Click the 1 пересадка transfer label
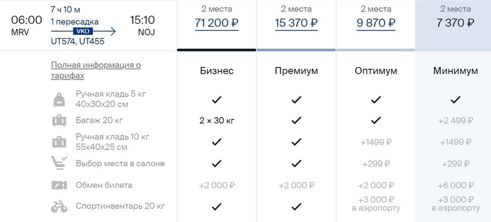The width and height of the screenshot is (491, 222). [74, 22]
